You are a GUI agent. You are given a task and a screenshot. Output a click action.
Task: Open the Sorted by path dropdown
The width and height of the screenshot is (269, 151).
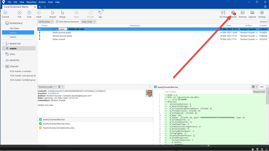(47, 87)
